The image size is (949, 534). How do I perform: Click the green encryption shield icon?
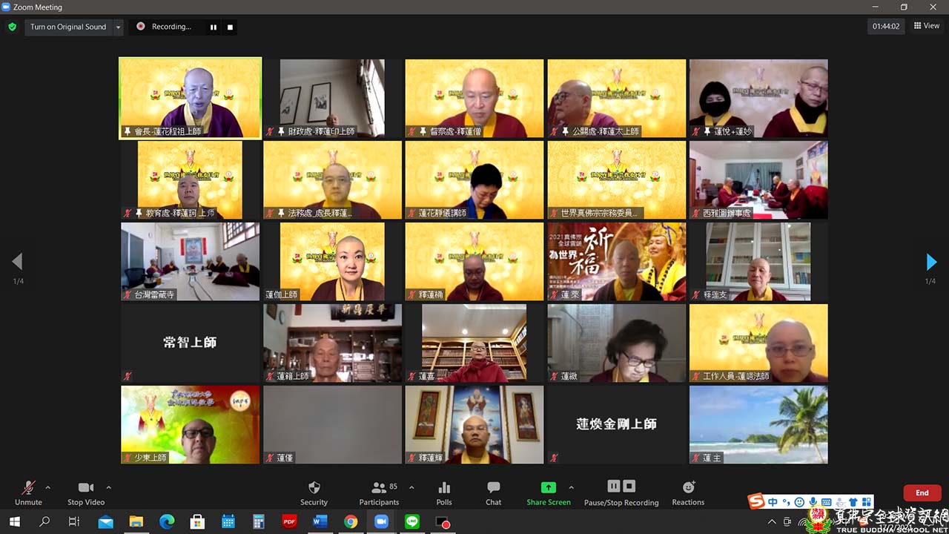[12, 27]
